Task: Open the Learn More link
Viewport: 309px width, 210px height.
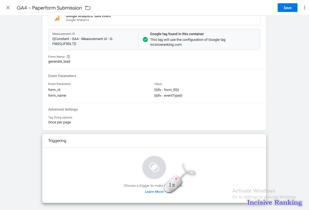Action: [x=154, y=192]
